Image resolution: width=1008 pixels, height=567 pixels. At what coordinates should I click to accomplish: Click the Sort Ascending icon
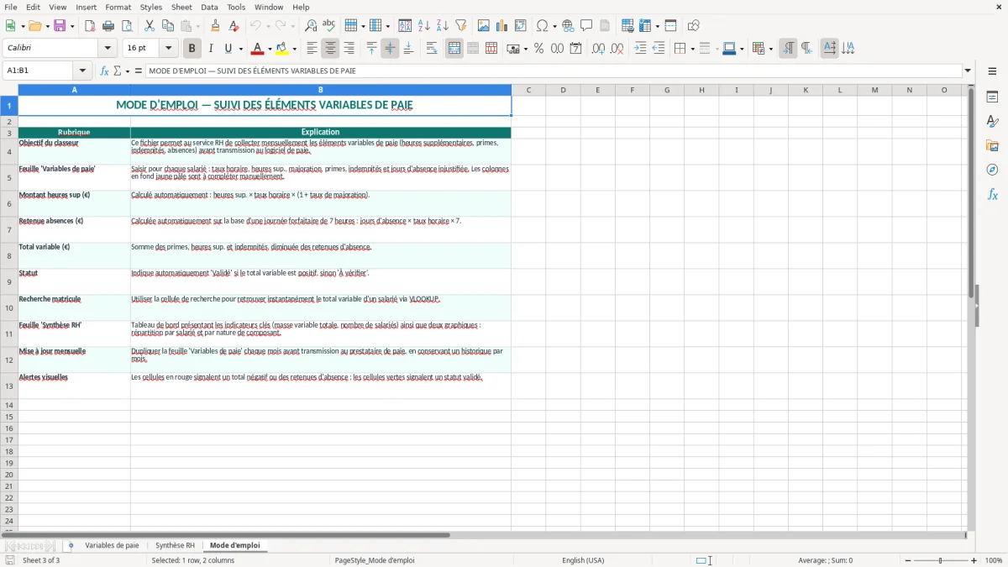pyautogui.click(x=424, y=26)
